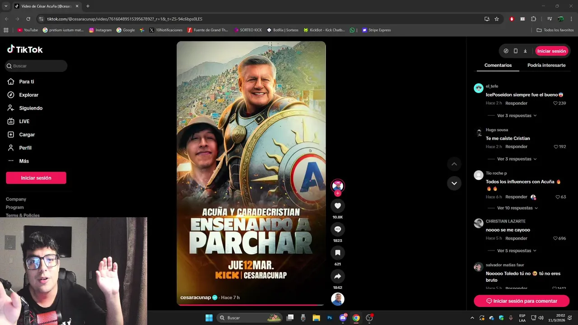Open the Windows Start menu
Screen dimensions: 578x325
209,318
